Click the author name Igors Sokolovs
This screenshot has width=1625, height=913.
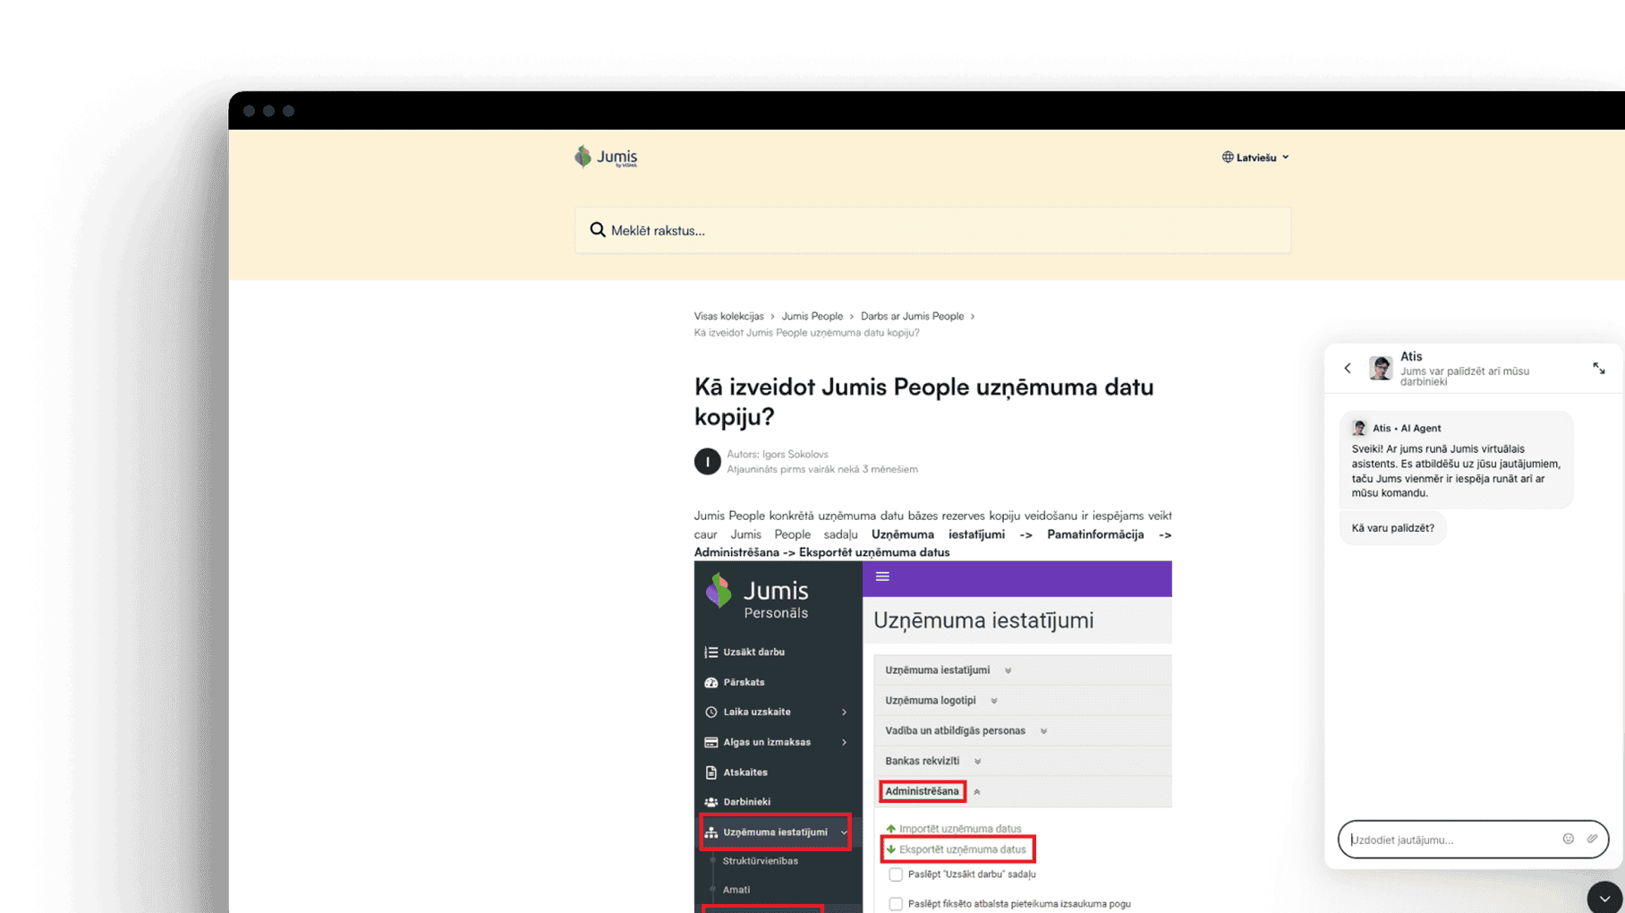pos(795,455)
